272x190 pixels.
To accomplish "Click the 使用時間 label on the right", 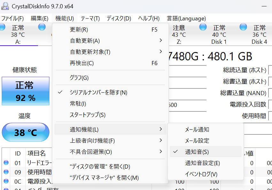I will point(254,116).
